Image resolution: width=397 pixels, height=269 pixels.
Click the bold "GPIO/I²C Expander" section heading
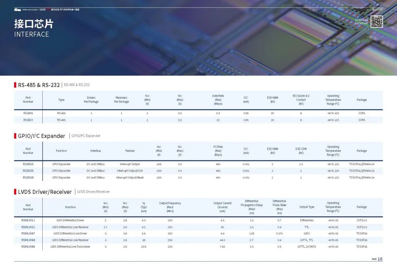(42, 136)
